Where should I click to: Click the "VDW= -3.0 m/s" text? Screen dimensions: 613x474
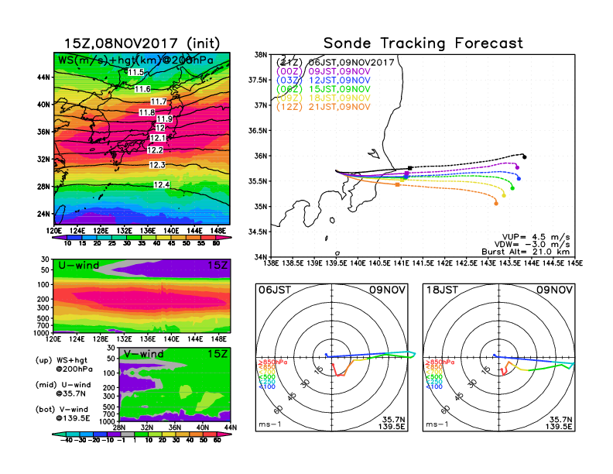pos(532,245)
